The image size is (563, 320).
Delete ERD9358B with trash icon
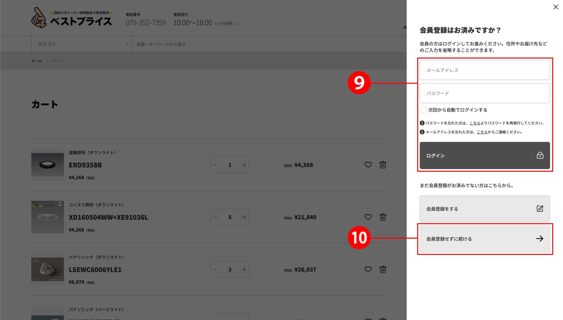[x=383, y=165]
